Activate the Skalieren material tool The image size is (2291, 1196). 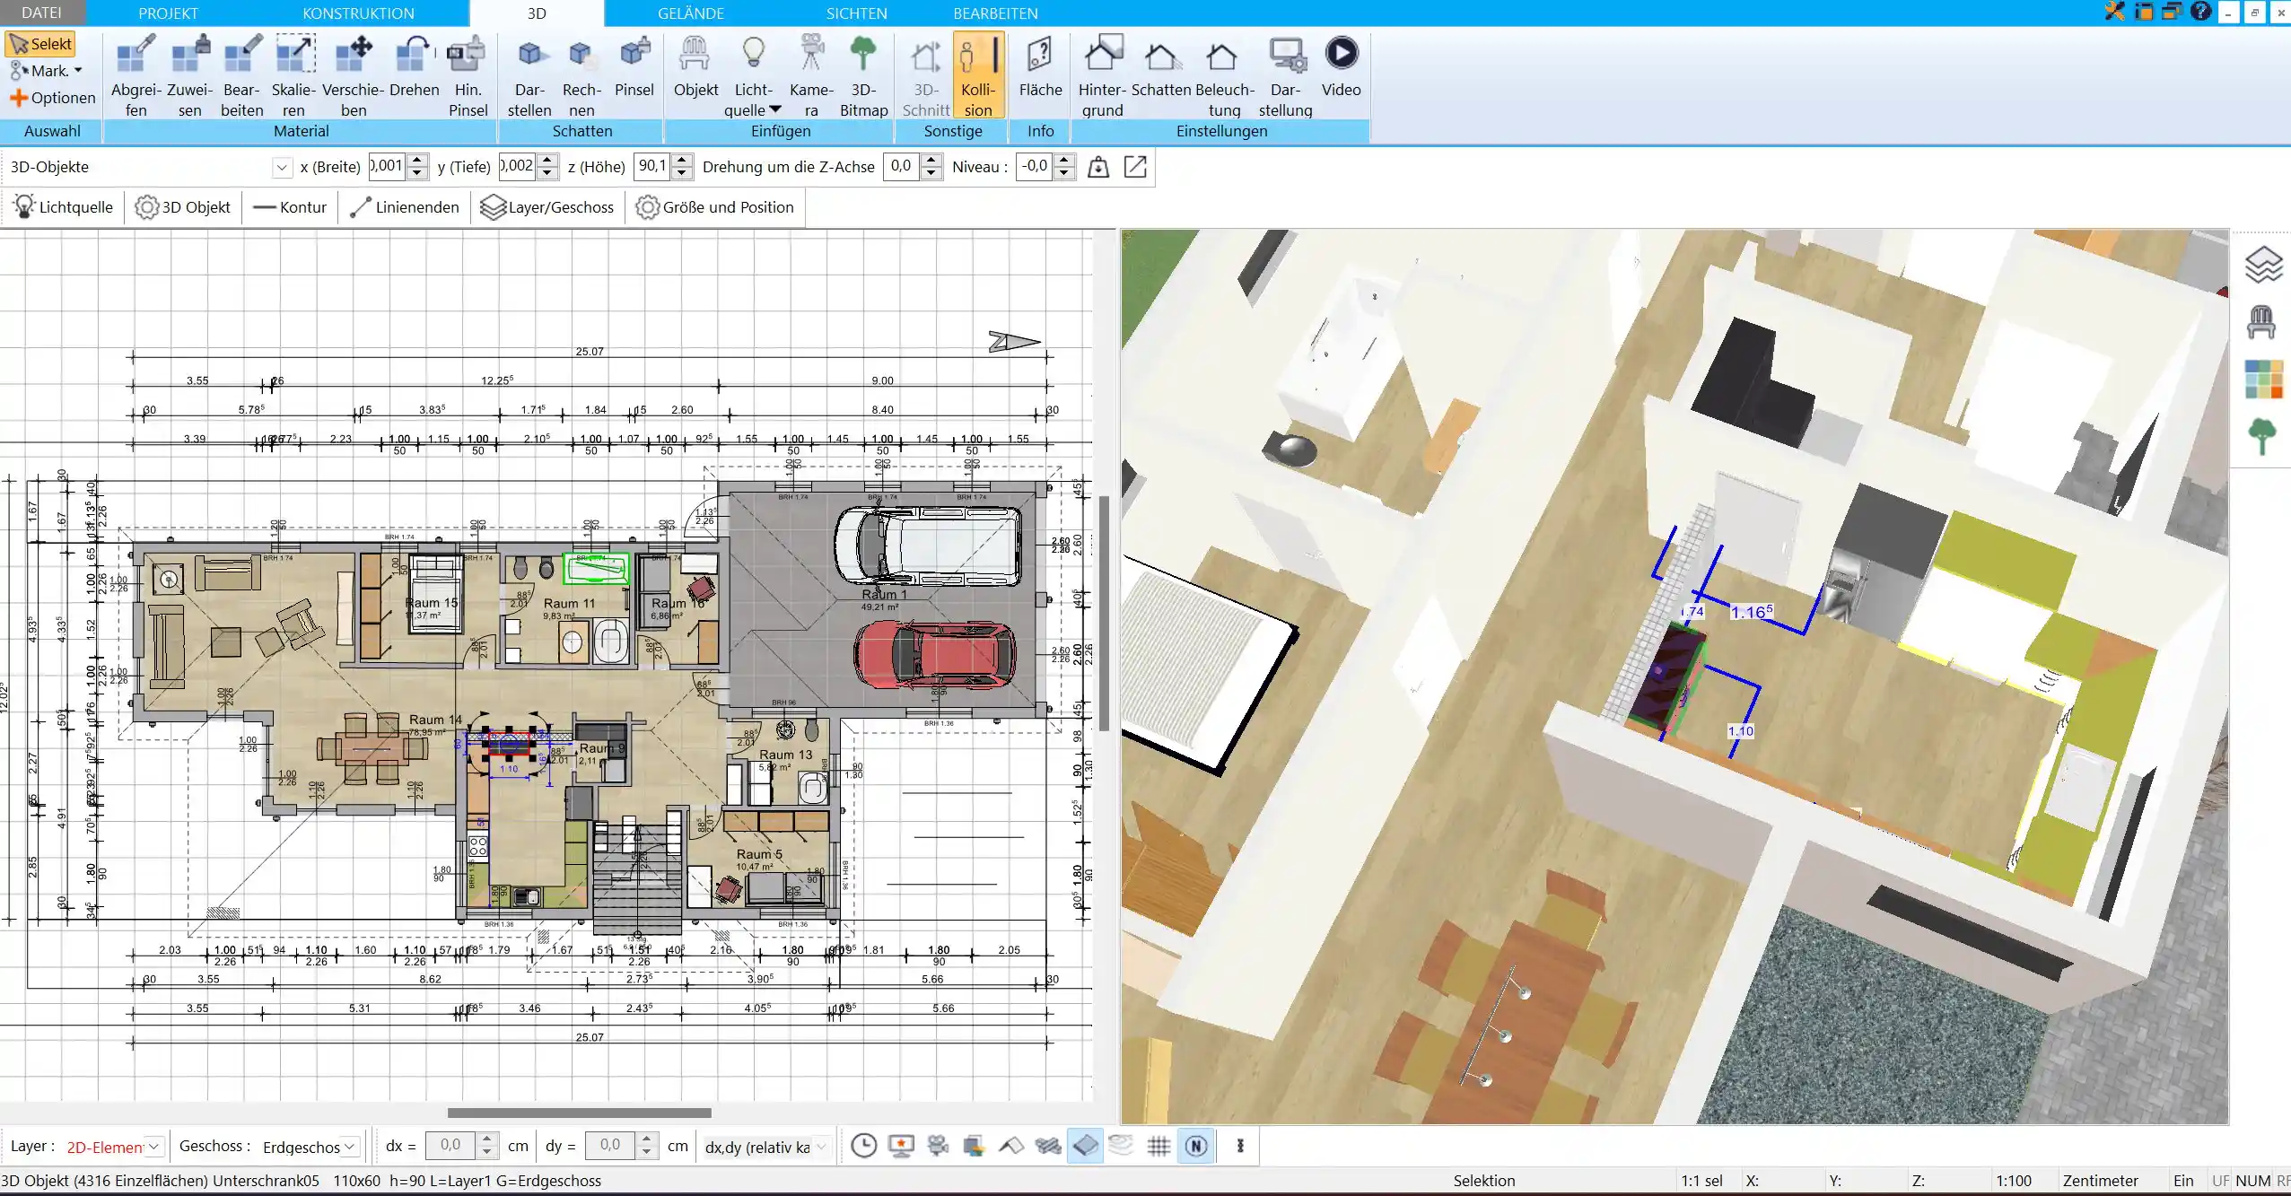click(294, 76)
